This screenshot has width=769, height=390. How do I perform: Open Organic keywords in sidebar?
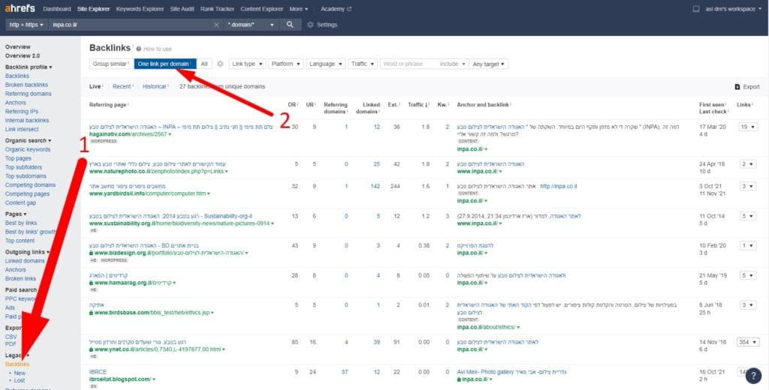28,149
